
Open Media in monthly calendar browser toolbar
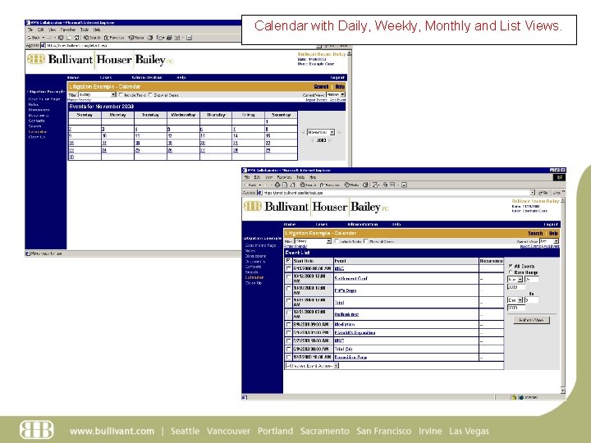click(x=136, y=38)
